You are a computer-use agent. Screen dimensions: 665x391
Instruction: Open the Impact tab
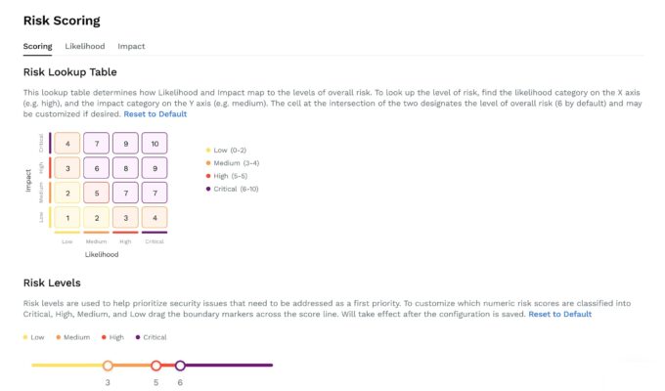click(131, 46)
